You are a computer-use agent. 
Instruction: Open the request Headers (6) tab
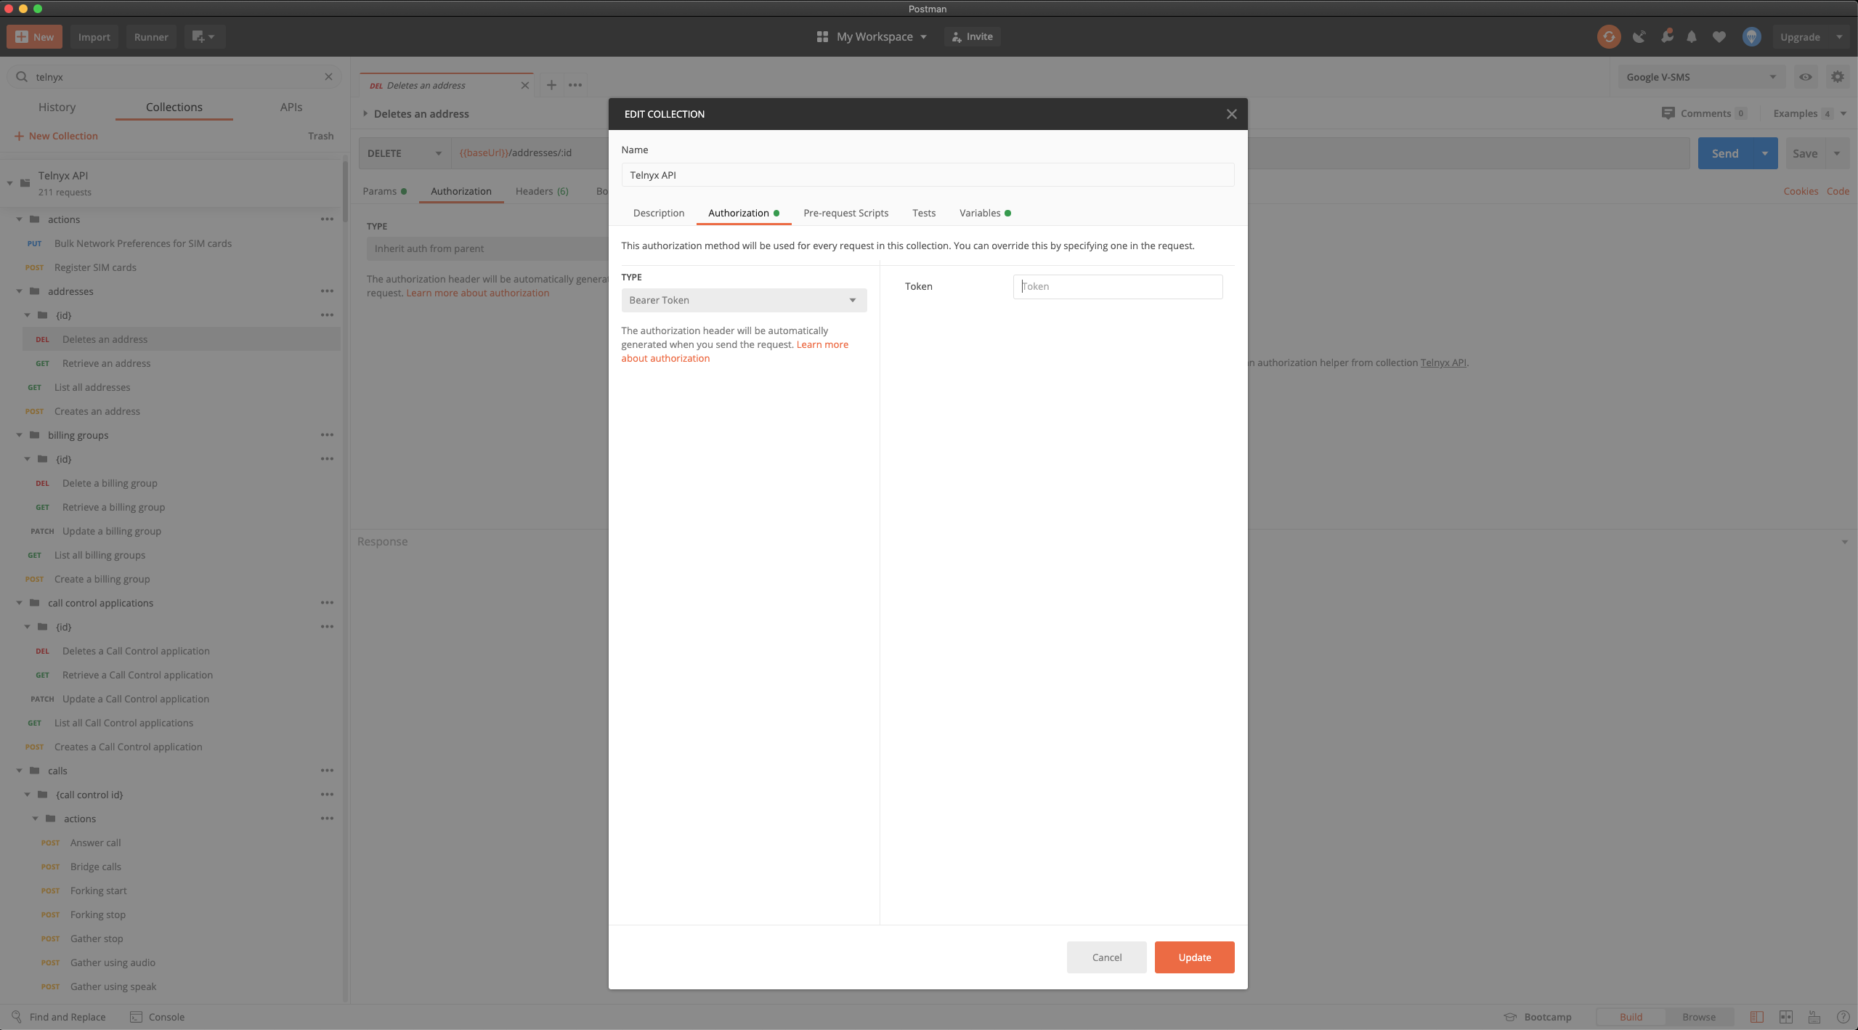pos(542,191)
